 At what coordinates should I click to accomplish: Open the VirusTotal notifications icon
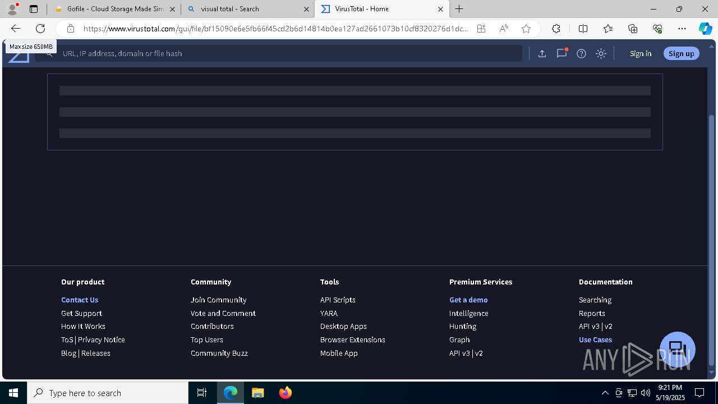pyautogui.click(x=561, y=53)
